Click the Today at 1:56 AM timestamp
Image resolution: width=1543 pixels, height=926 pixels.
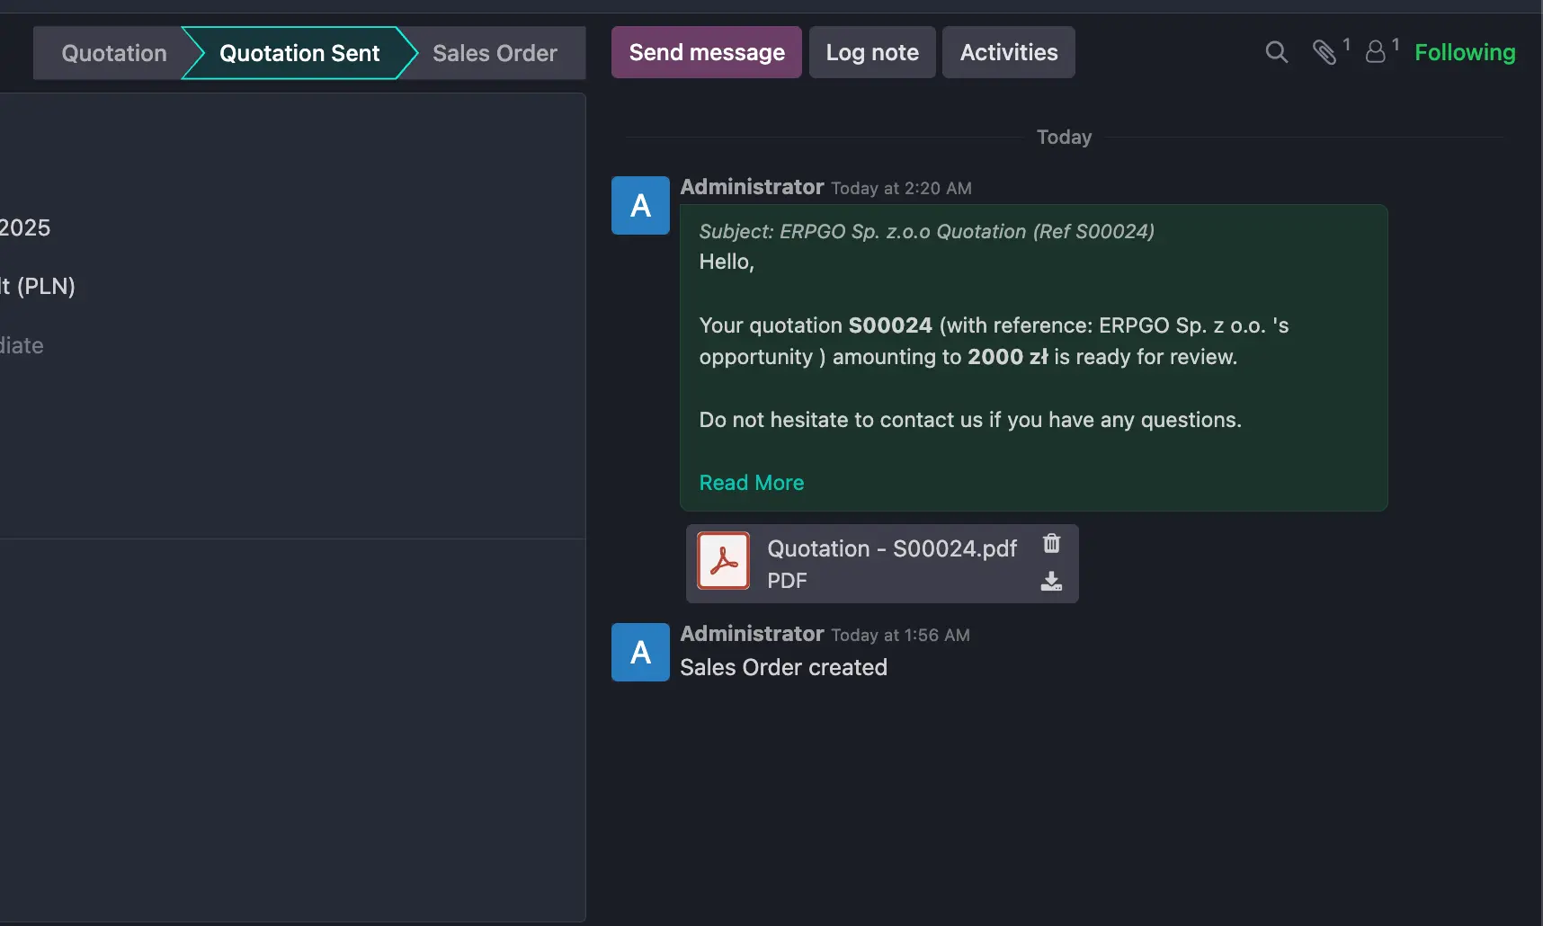[900, 635]
